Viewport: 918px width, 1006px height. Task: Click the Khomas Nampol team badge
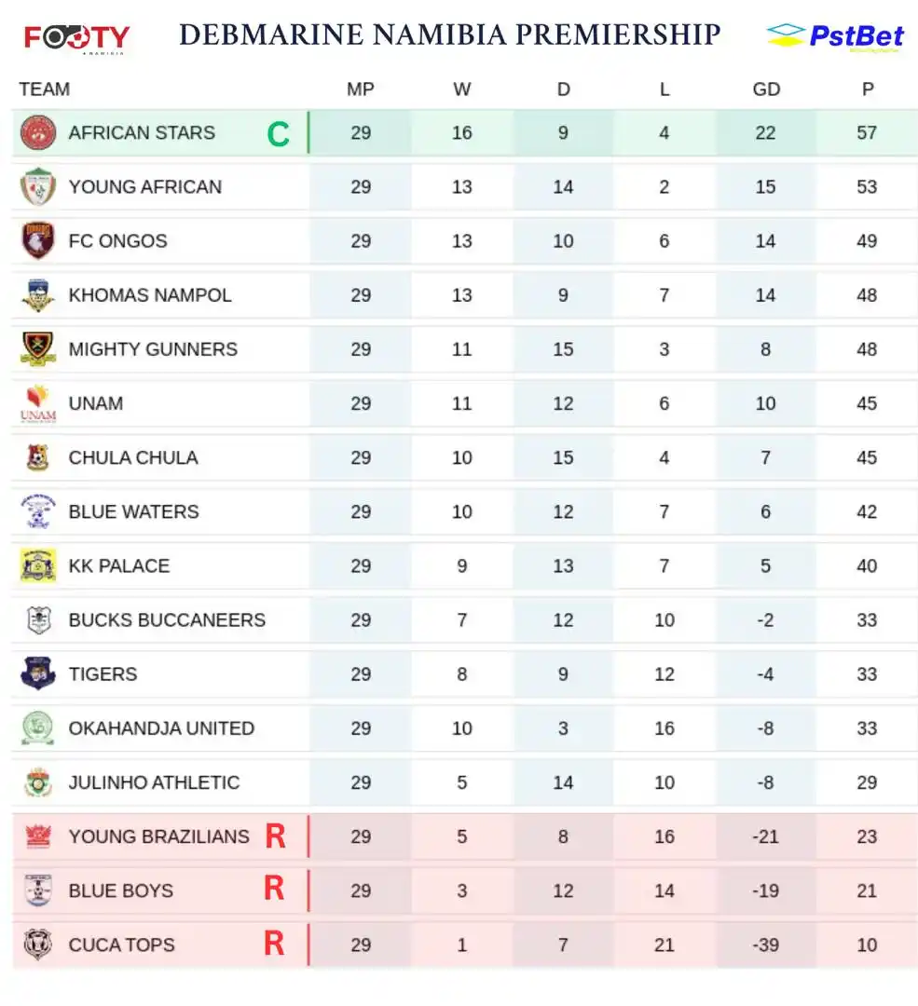38,295
